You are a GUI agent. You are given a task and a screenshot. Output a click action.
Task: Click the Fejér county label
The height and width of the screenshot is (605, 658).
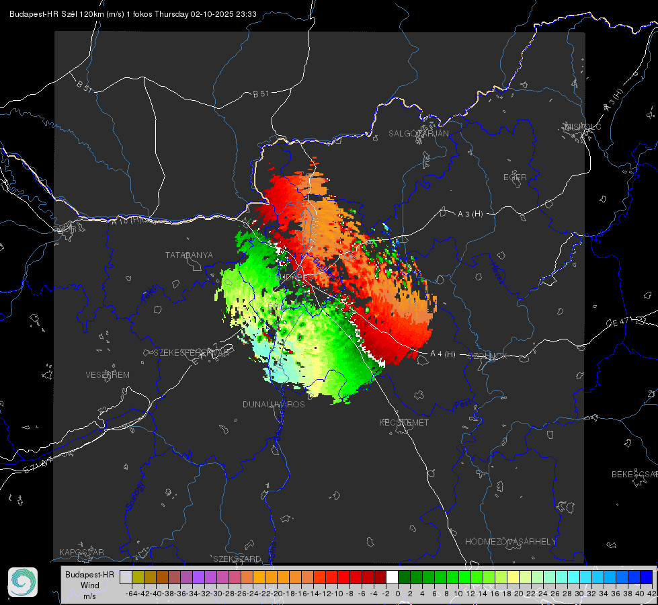click(151, 294)
